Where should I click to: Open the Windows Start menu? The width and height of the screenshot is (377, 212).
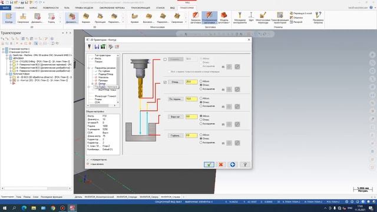(x=5, y=208)
